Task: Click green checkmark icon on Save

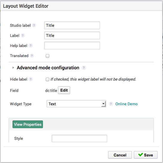Action: (140, 155)
